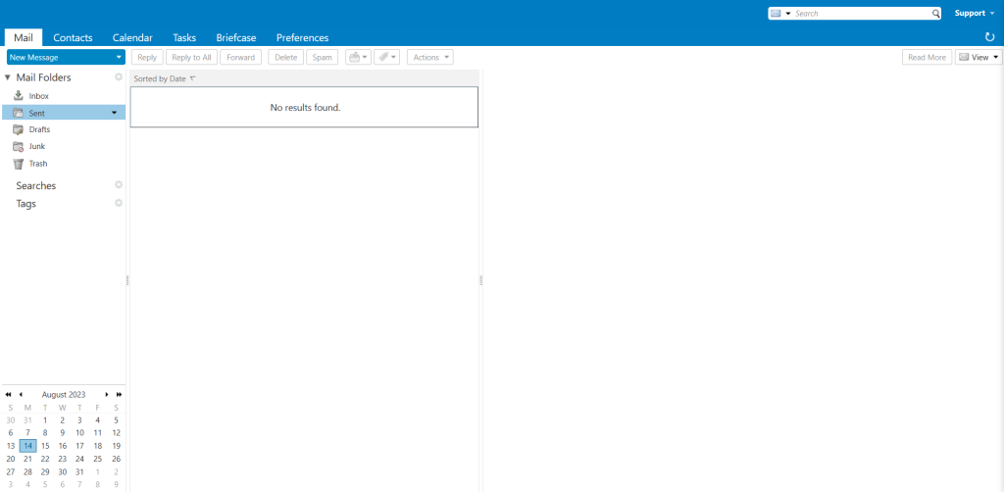Select the Junk folder
Viewport: 1004px width, 492px height.
point(36,146)
